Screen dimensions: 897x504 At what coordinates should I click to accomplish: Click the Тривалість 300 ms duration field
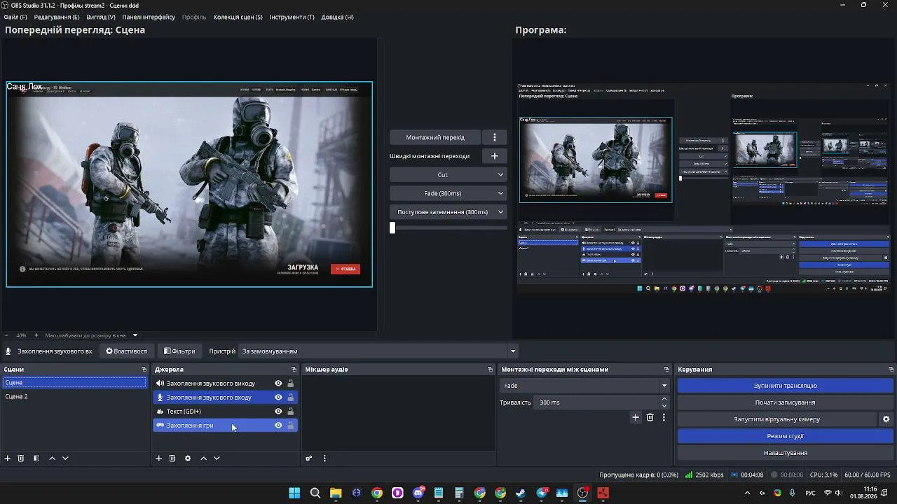[596, 402]
